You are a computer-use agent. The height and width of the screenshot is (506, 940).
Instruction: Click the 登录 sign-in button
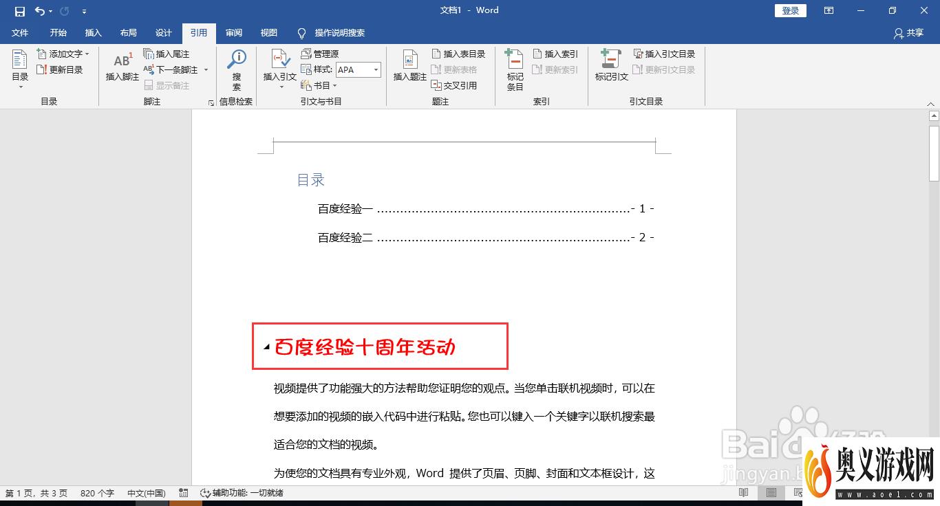(791, 10)
